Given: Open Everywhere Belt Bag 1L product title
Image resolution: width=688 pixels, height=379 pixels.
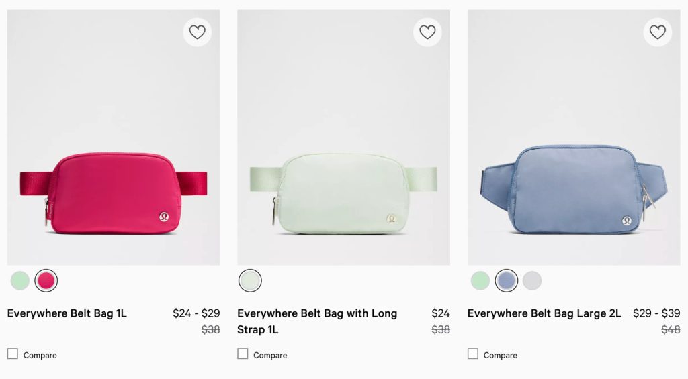Looking at the screenshot, I should pos(67,313).
